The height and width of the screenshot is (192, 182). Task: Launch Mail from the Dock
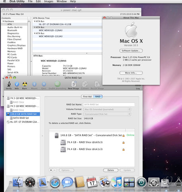43,182
